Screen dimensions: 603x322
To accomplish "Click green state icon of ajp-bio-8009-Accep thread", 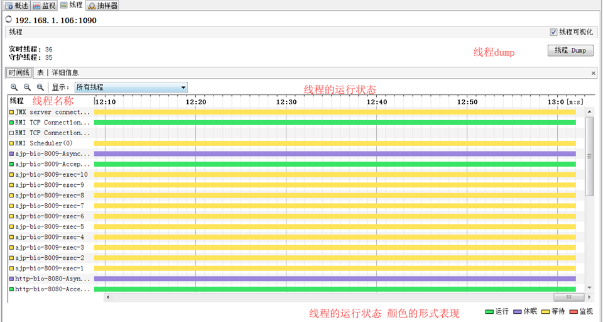I will click(11, 165).
